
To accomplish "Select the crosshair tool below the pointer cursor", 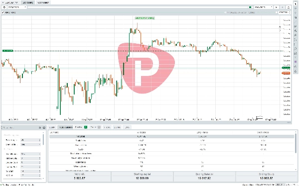I will click(x=296, y=8).
